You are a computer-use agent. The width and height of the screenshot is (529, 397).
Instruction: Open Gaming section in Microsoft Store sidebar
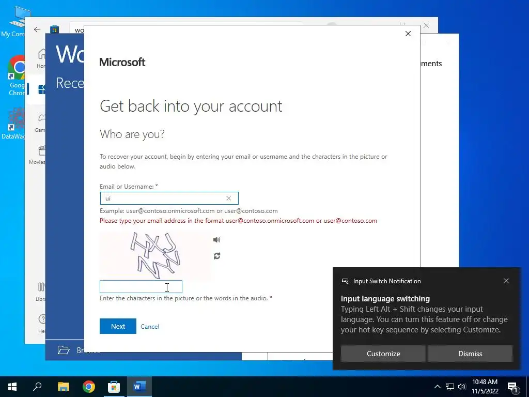point(40,122)
